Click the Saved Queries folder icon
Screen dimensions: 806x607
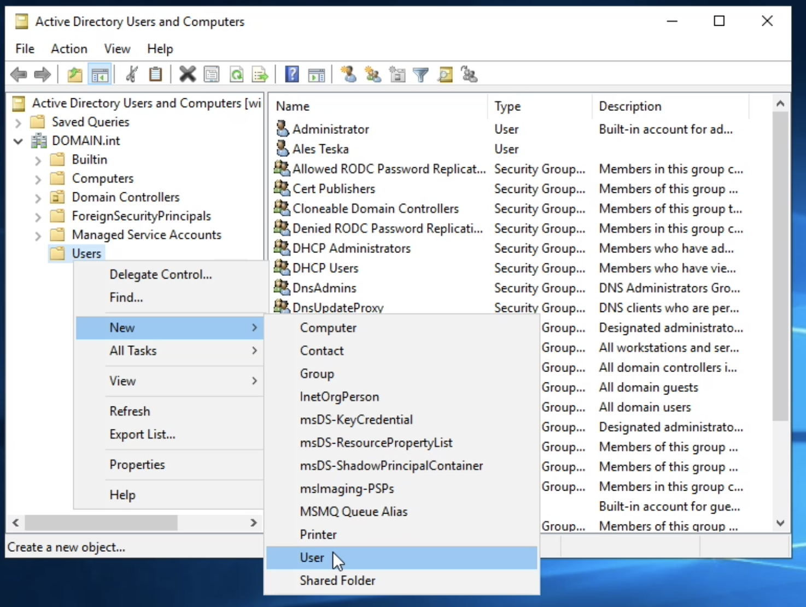pos(38,121)
